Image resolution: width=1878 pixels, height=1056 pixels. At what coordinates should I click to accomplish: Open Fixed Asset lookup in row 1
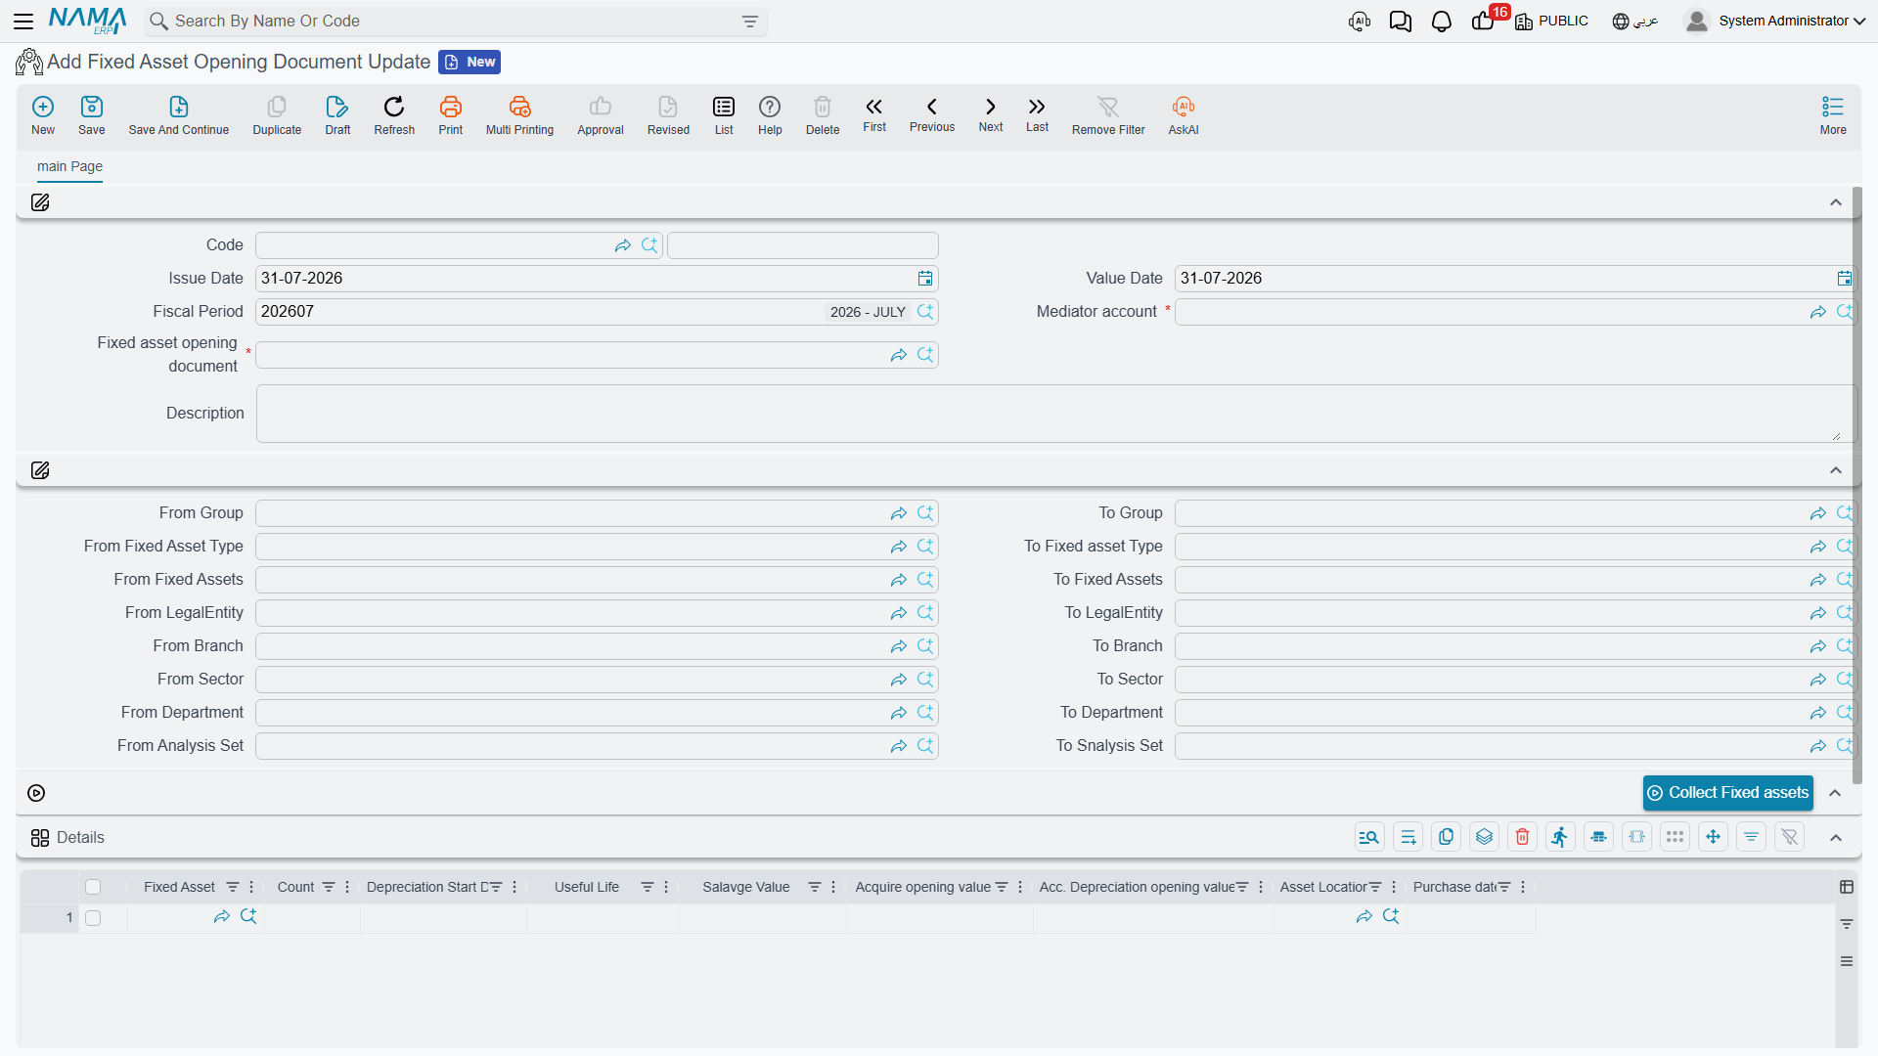tap(248, 917)
